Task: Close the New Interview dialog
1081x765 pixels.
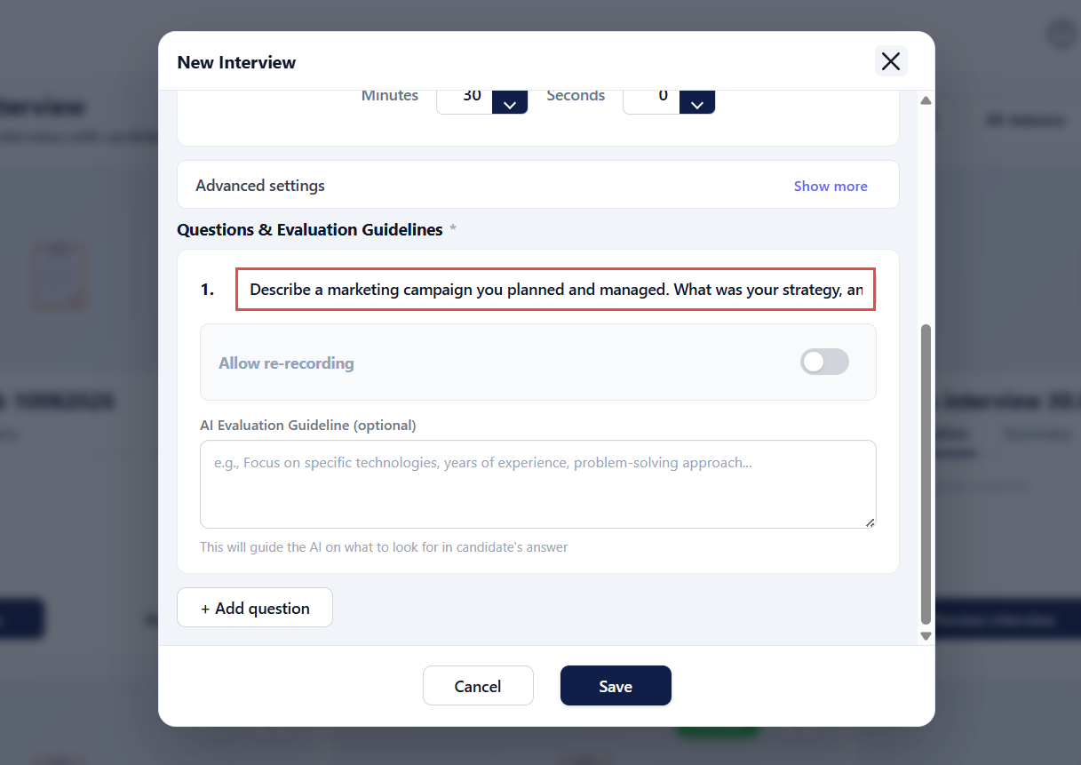Action: 891,60
